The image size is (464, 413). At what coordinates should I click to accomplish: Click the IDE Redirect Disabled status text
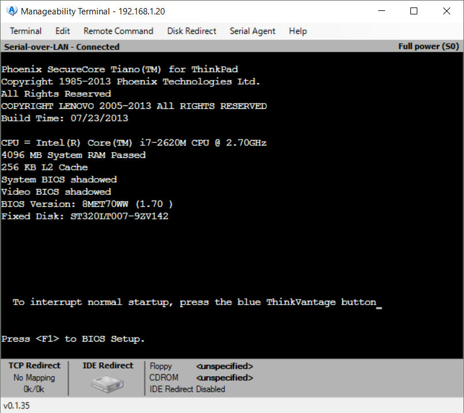pos(187,389)
